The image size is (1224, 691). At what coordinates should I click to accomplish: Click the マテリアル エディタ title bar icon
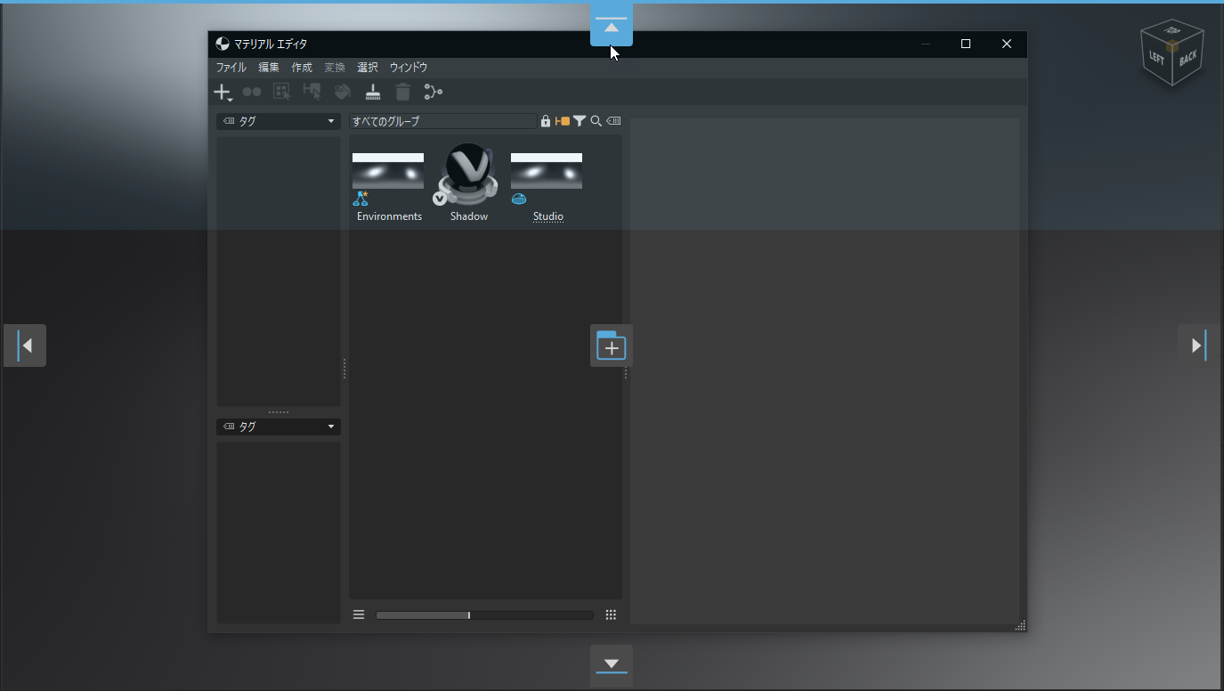[223, 44]
